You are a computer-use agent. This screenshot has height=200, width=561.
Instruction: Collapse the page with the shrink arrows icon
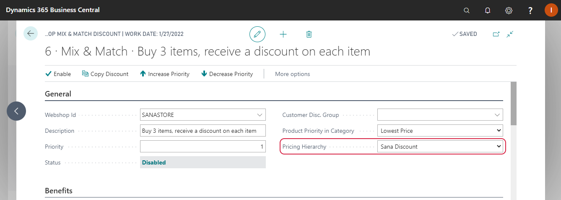pyautogui.click(x=510, y=34)
